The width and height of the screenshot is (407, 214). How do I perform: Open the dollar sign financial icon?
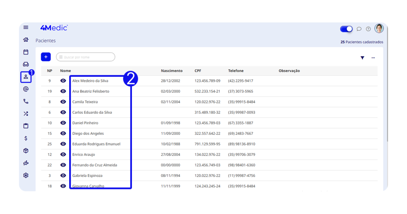26,138
